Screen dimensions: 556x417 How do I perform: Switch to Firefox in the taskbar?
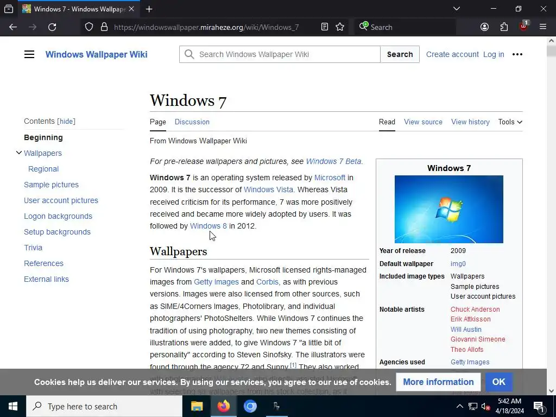pos(223,406)
